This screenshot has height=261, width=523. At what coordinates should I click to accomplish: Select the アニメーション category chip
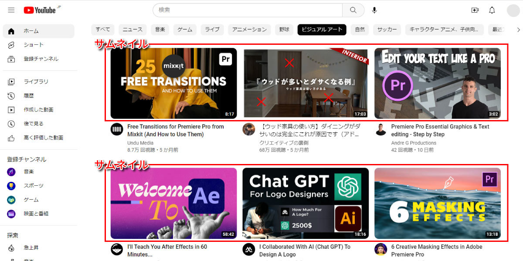coord(249,30)
